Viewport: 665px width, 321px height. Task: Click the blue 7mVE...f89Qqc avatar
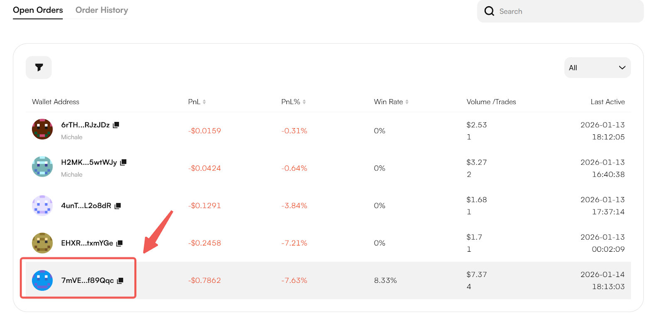(x=42, y=280)
